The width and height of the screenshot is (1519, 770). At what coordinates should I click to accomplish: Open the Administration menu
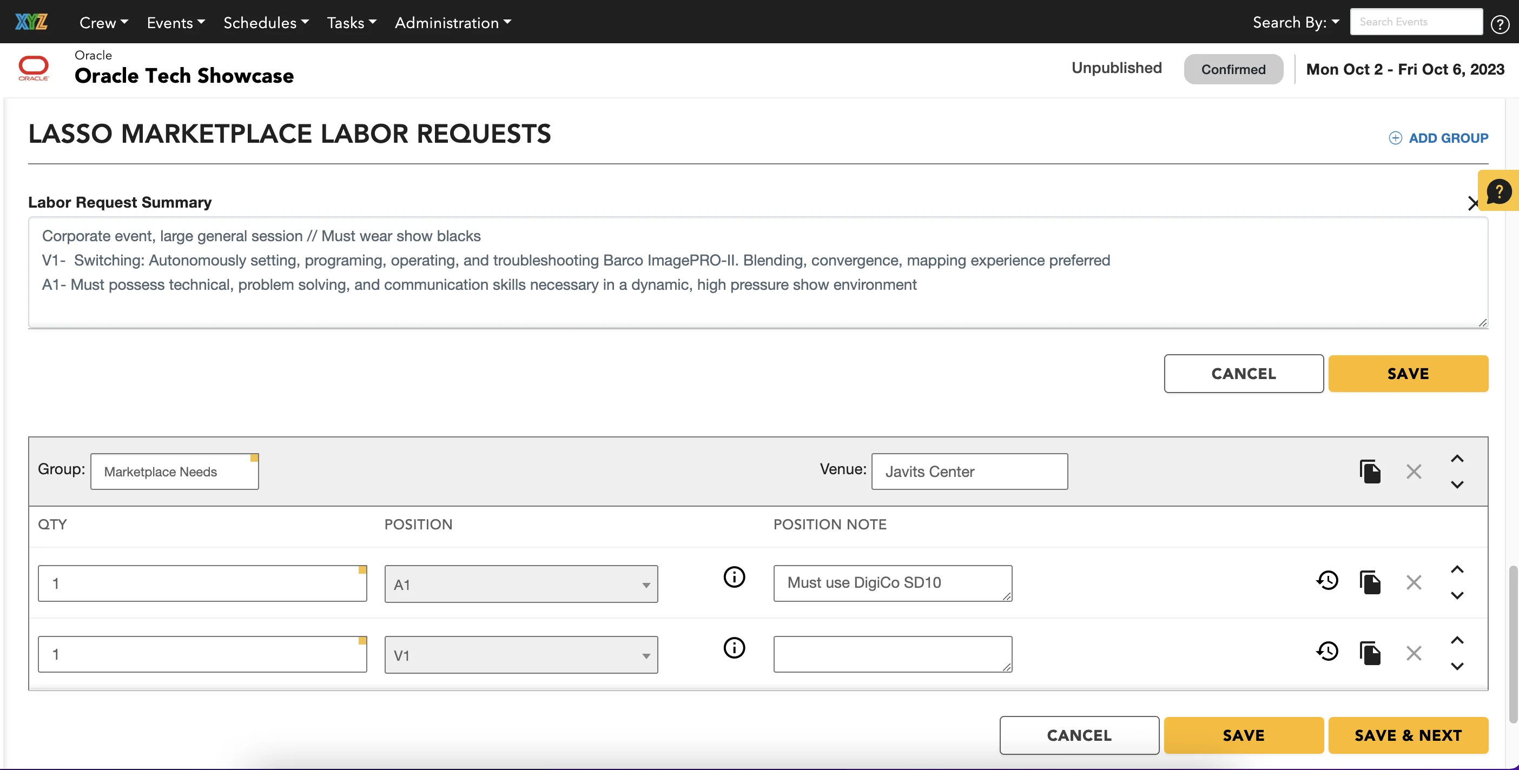click(453, 22)
